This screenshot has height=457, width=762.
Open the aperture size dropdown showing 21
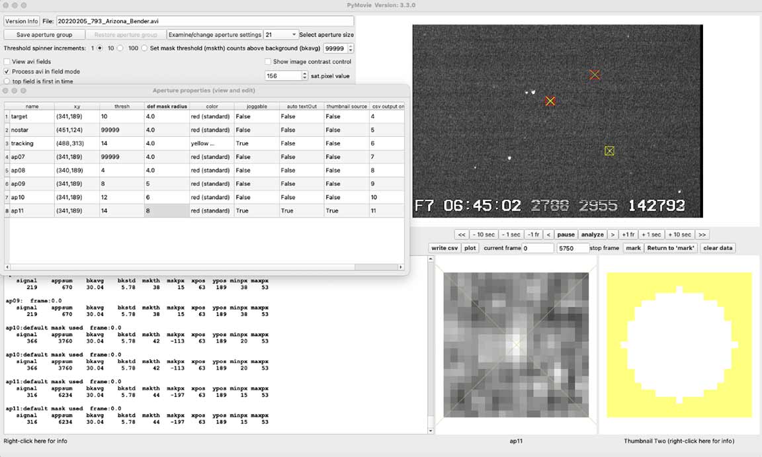(280, 35)
